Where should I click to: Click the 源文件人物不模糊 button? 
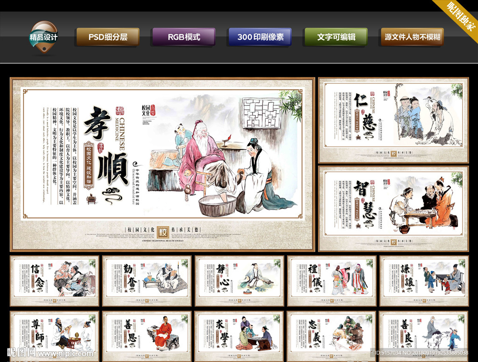[x=412, y=37]
